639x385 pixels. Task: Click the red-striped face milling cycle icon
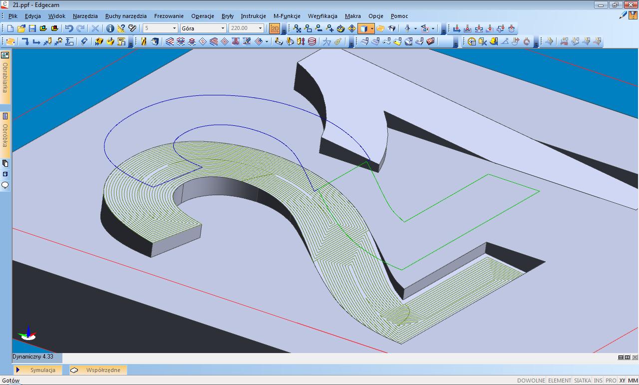[x=170, y=41]
